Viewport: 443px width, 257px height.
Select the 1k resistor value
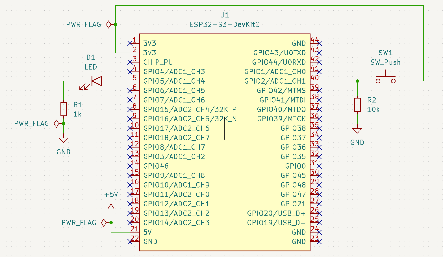click(77, 114)
